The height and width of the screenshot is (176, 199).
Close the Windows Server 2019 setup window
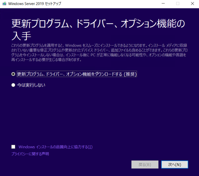point(192,4)
